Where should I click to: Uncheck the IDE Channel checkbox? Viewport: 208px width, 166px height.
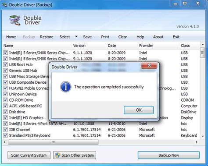click(x=5, y=130)
